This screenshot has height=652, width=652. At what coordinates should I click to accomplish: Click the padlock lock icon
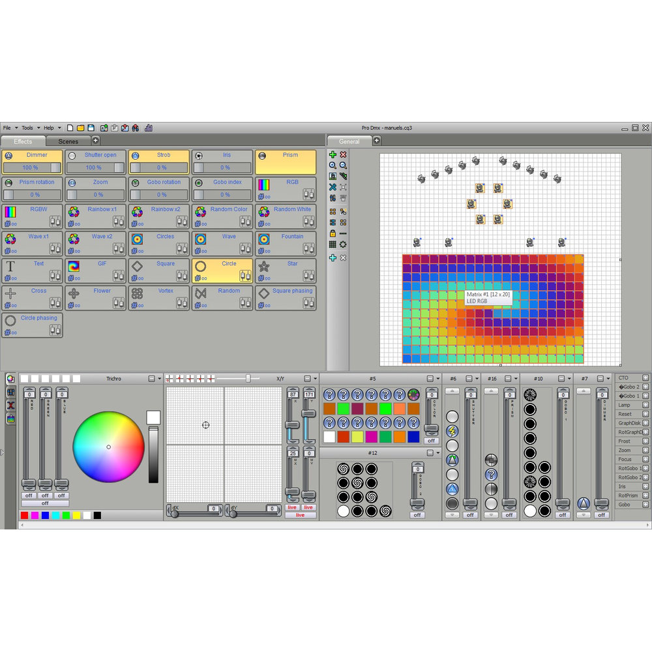pos(333,233)
